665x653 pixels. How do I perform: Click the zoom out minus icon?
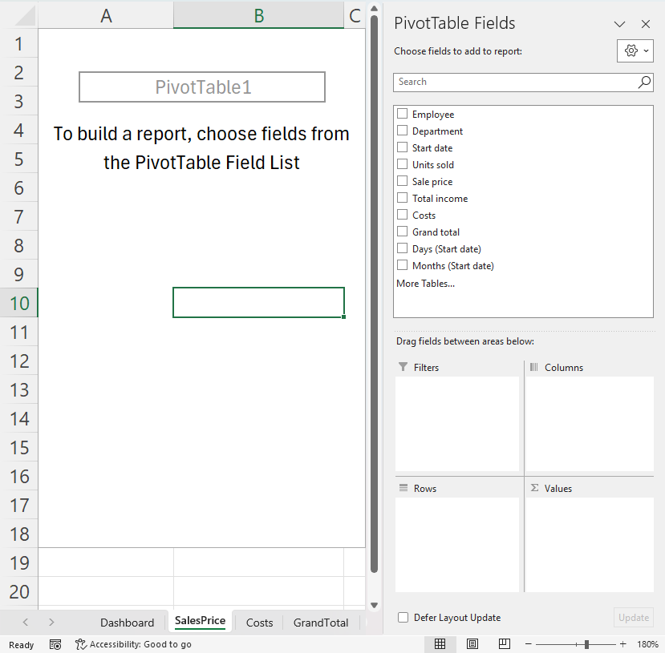coord(527,644)
